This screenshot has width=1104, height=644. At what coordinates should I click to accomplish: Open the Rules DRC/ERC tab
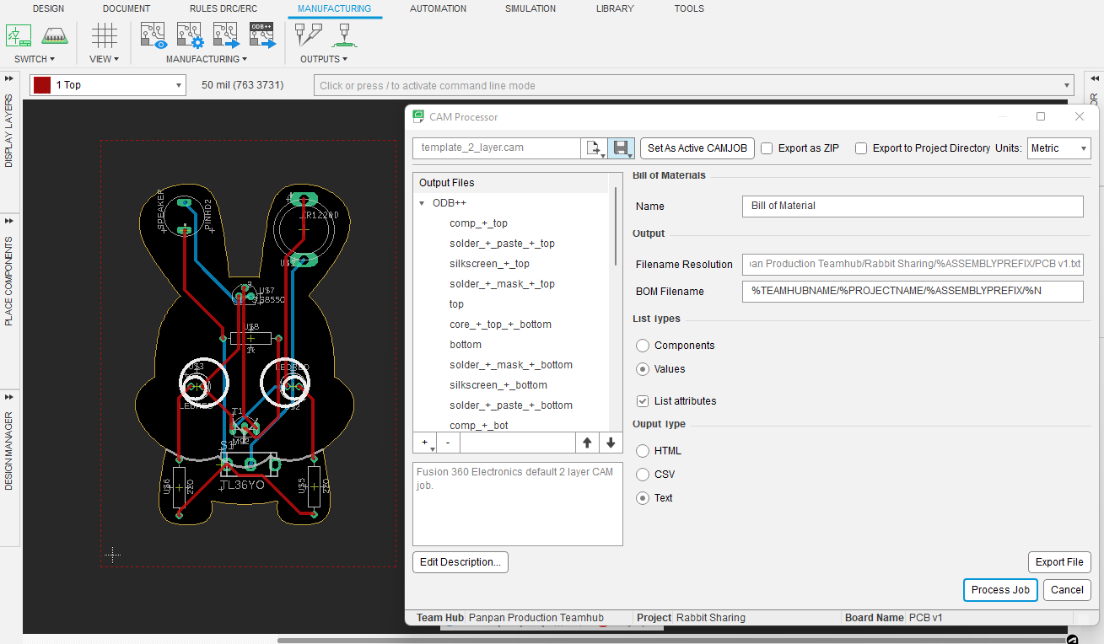click(222, 8)
